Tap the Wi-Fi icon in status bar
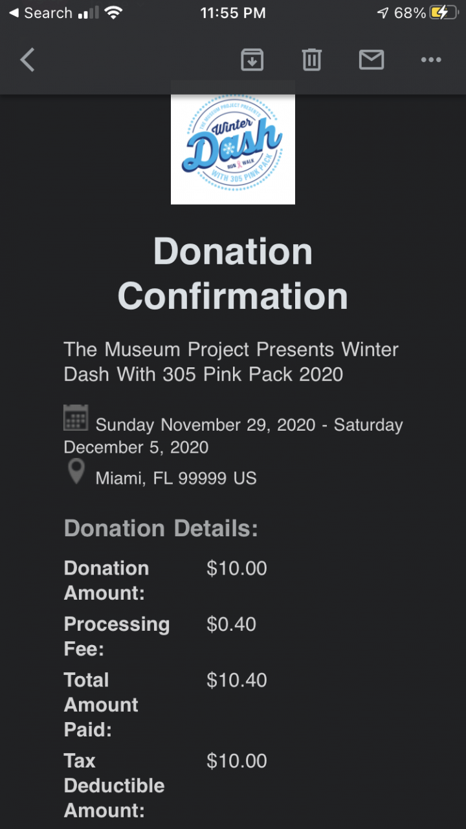This screenshot has width=466, height=829. point(114,13)
